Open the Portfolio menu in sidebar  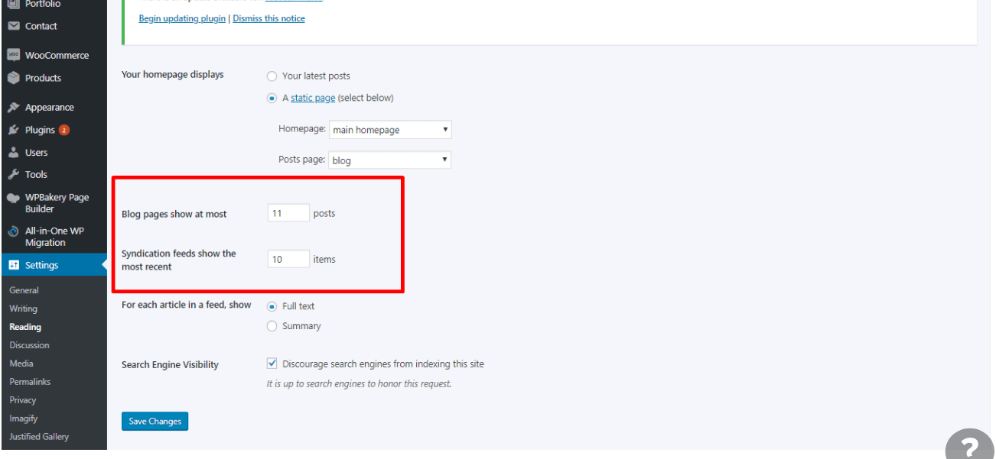42,4
